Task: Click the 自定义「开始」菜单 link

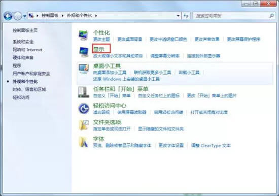Action: click(x=112, y=95)
